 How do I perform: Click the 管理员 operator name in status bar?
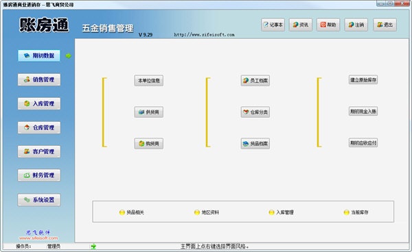(x=54, y=247)
